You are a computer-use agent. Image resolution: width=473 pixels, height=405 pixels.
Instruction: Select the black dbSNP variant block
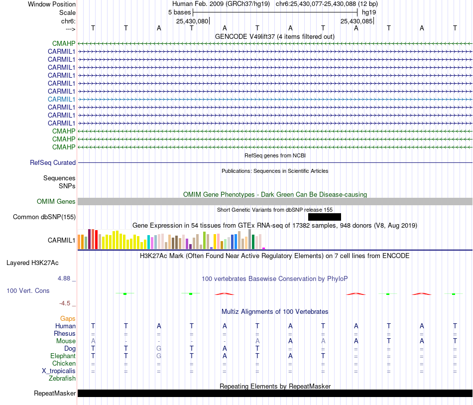click(325, 217)
